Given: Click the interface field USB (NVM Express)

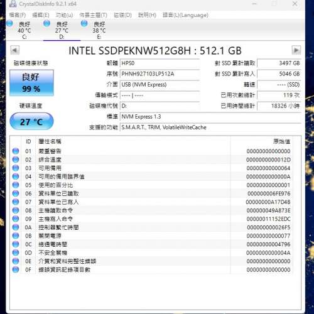Looking at the screenshot, I should pyautogui.click(x=160, y=85).
